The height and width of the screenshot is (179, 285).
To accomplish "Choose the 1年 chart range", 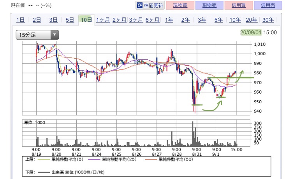I will [x=169, y=19].
